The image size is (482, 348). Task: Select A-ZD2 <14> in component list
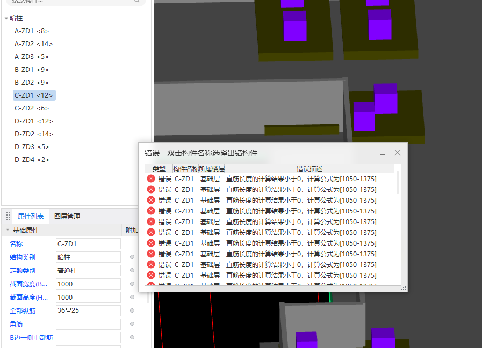point(33,44)
